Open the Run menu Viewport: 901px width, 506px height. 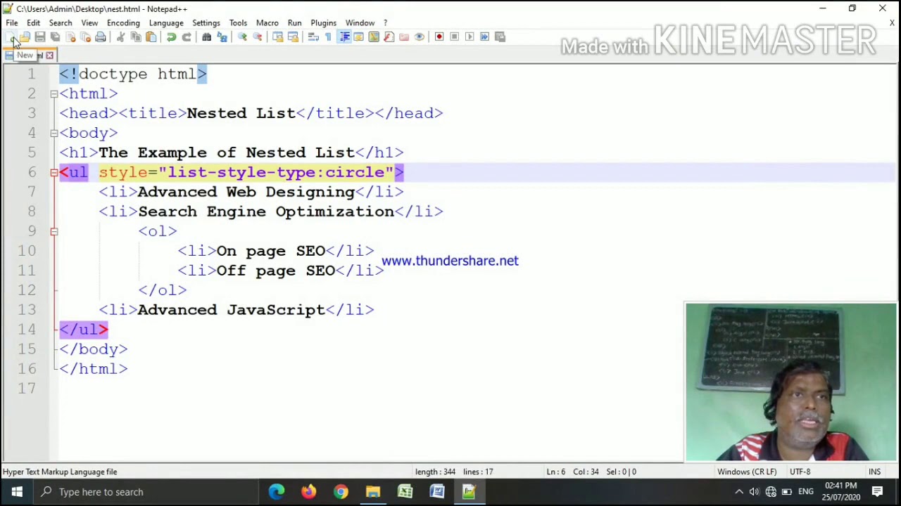click(294, 22)
